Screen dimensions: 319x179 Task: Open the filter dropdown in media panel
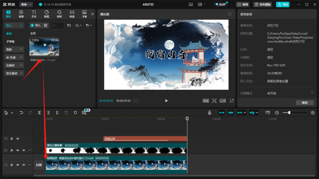coord(89,26)
